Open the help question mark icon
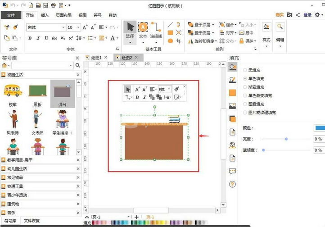Screen dimensions: 325x227 click(232, 184)
